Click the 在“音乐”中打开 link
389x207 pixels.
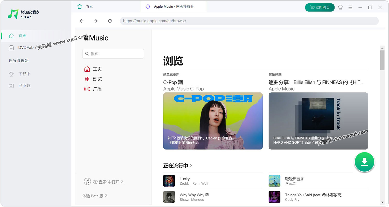(x=108, y=182)
